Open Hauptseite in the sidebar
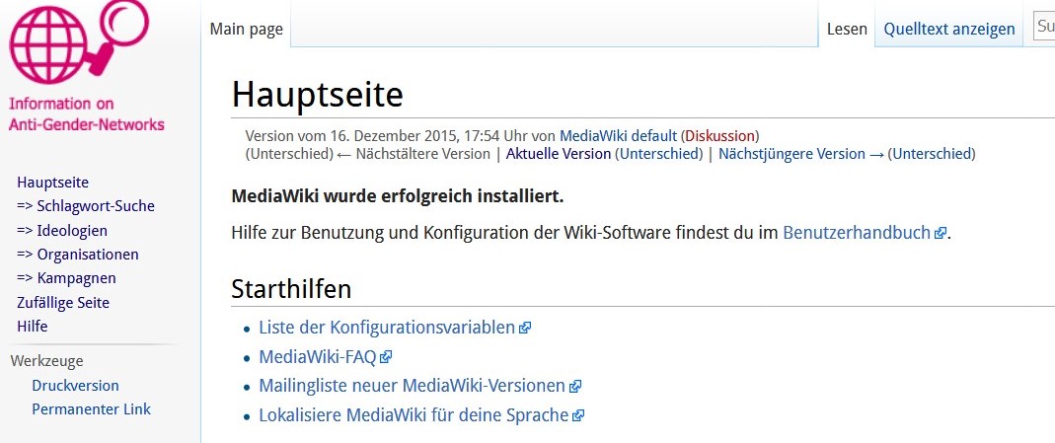 53,183
